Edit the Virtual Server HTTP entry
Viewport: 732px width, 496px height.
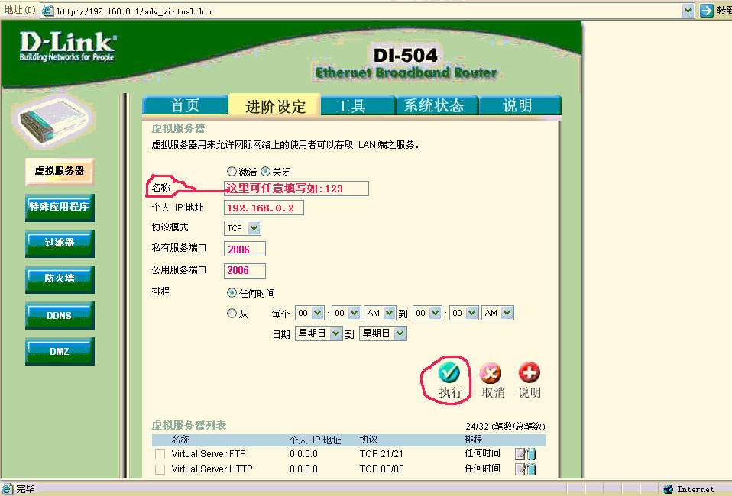point(520,469)
